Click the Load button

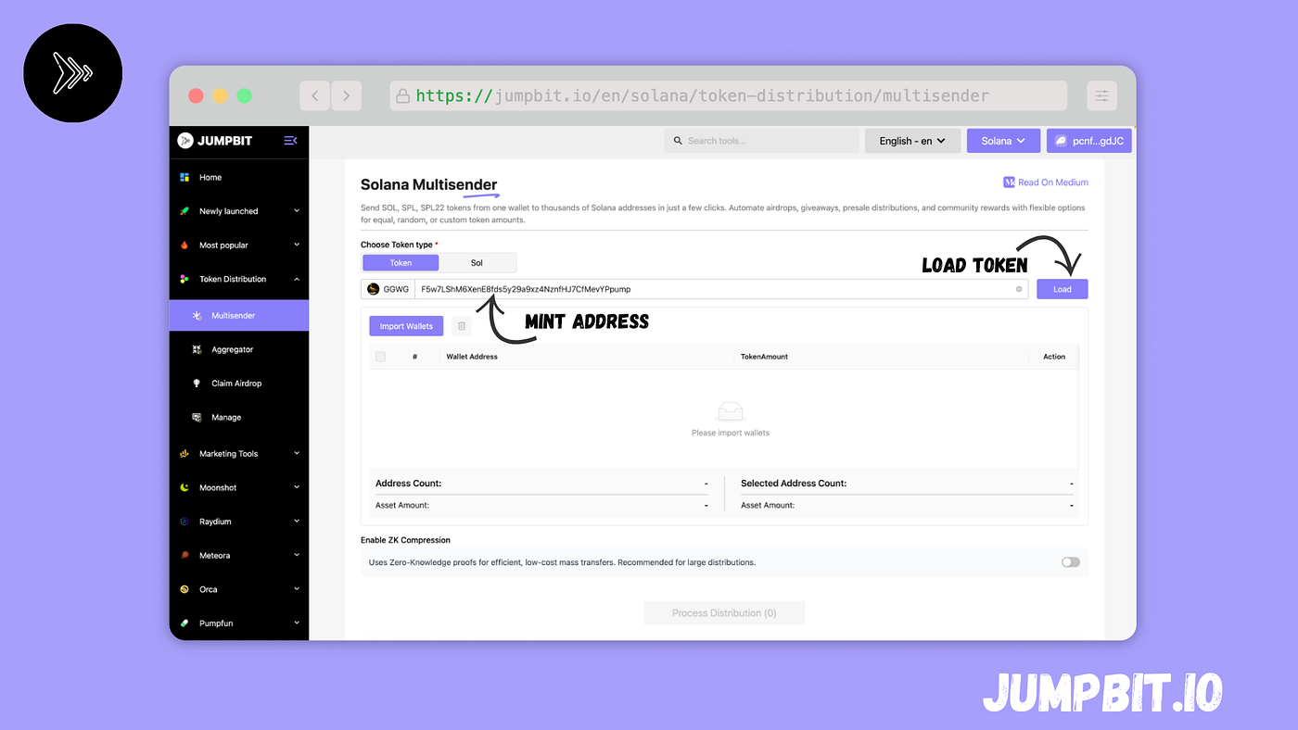point(1063,289)
